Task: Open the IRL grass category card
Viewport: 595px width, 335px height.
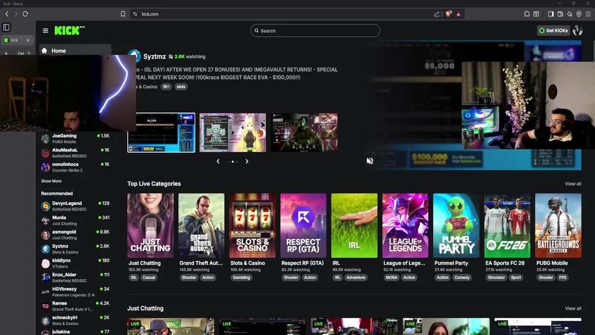Action: 354,226
